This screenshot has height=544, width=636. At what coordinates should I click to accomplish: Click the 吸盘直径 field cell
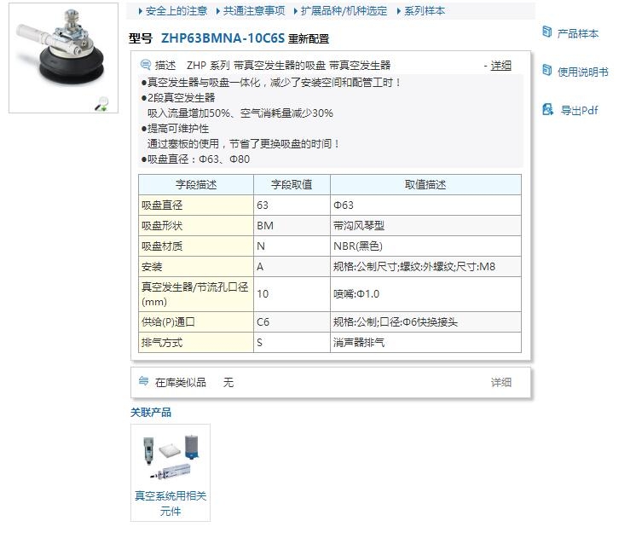tap(196, 205)
